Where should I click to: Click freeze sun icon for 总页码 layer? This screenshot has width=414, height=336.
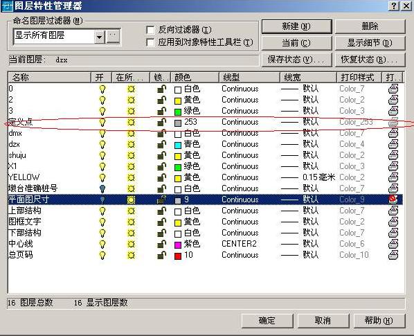pos(131,256)
